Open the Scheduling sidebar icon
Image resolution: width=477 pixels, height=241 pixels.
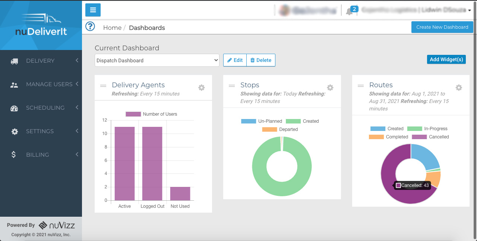(x=14, y=108)
